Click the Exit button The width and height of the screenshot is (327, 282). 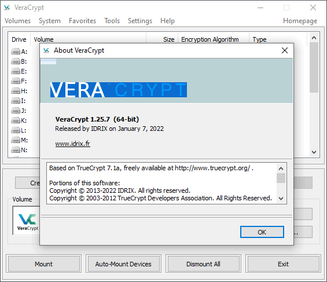pyautogui.click(x=283, y=264)
